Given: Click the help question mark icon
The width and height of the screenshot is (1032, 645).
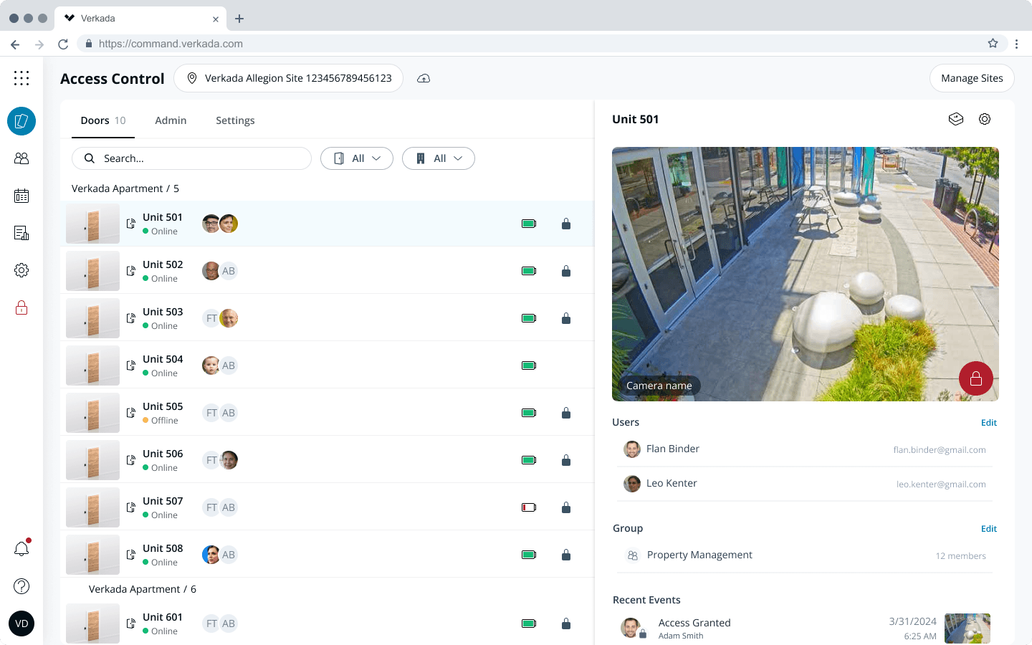Looking at the screenshot, I should (x=21, y=586).
